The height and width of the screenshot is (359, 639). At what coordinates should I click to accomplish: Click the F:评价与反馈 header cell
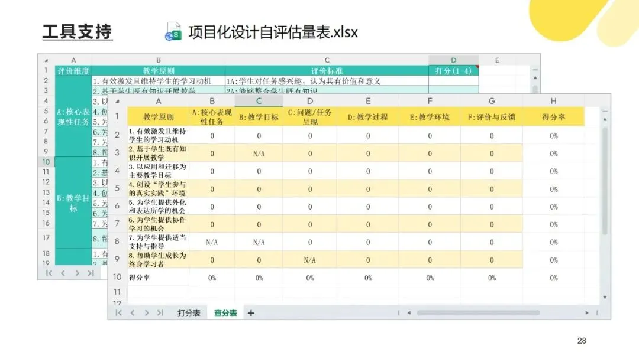tap(492, 117)
